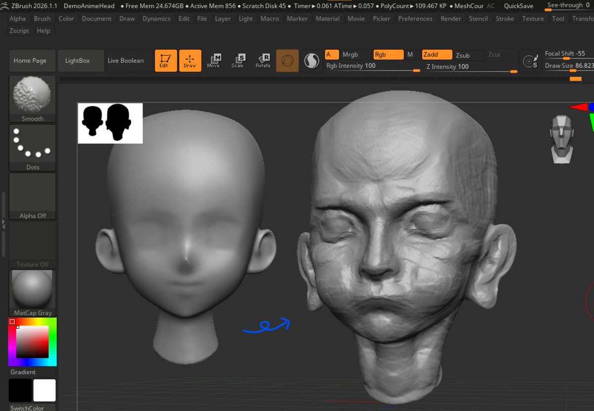This screenshot has width=594, height=411.
Task: Open the Help menu
Action: 44,31
